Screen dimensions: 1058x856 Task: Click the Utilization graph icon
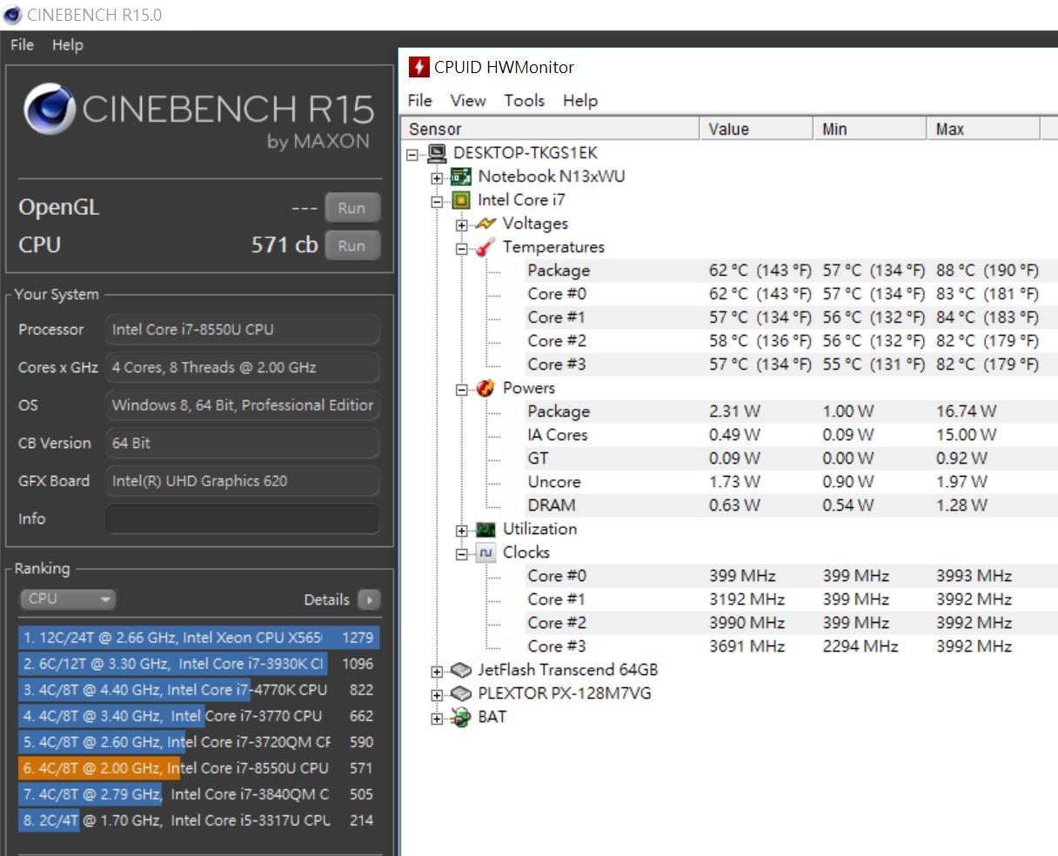point(485,530)
